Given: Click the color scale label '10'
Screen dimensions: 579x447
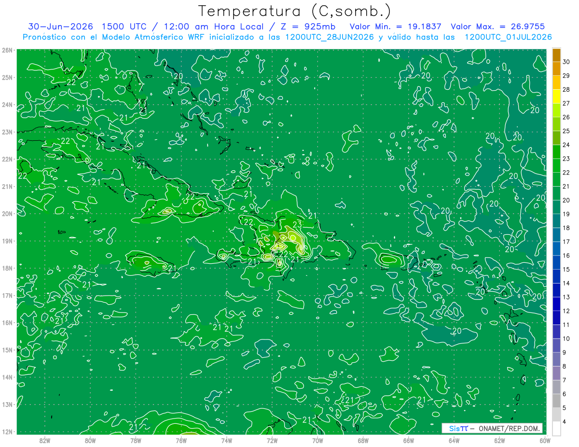Looking at the screenshot, I should 566,339.
